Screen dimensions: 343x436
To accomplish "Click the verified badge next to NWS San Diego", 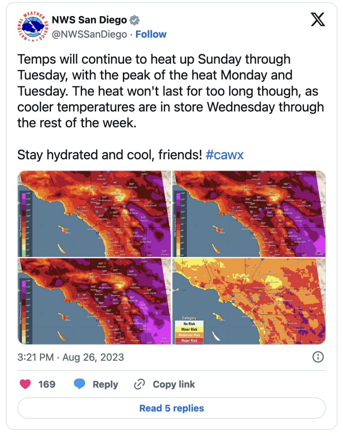I will pyautogui.click(x=135, y=20).
